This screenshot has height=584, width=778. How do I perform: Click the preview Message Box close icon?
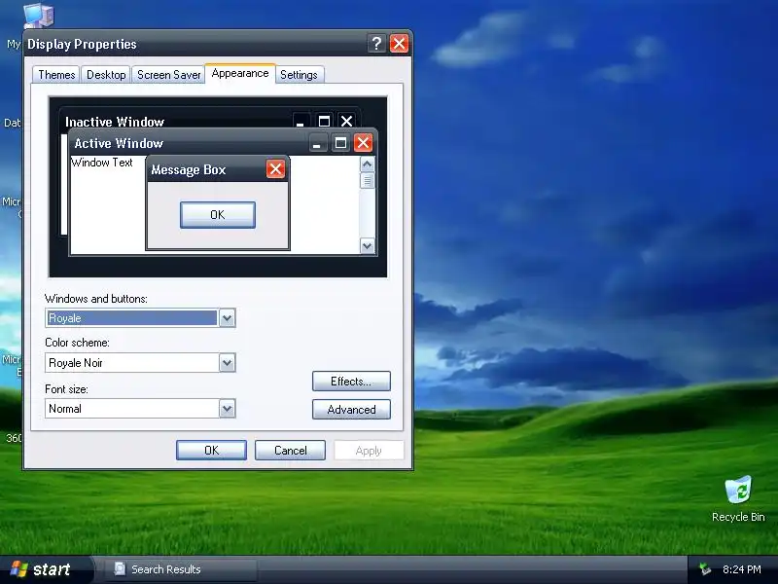275,169
